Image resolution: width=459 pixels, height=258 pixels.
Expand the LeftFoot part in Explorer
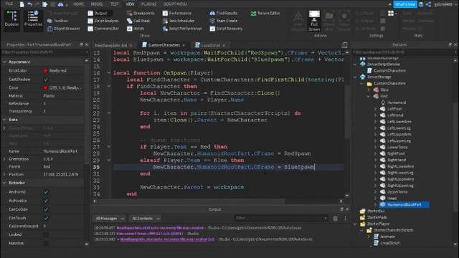pos(375,109)
